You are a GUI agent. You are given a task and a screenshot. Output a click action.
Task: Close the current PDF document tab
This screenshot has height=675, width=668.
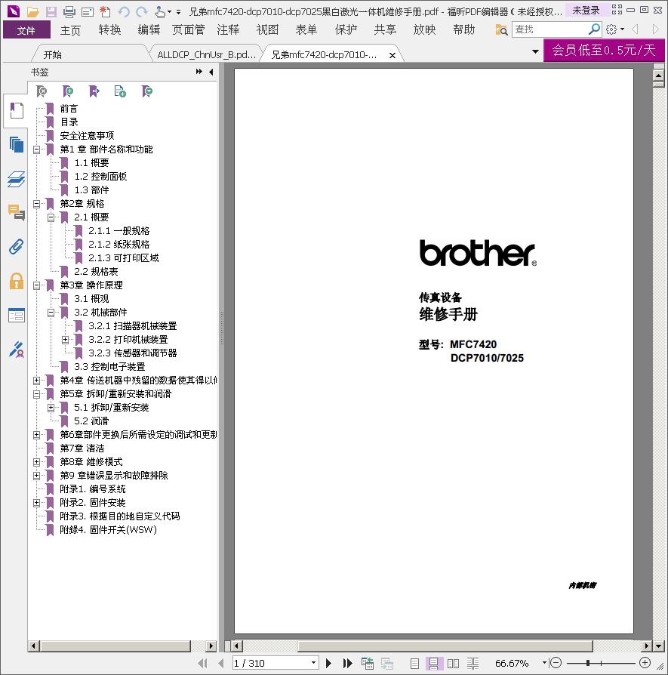[392, 55]
